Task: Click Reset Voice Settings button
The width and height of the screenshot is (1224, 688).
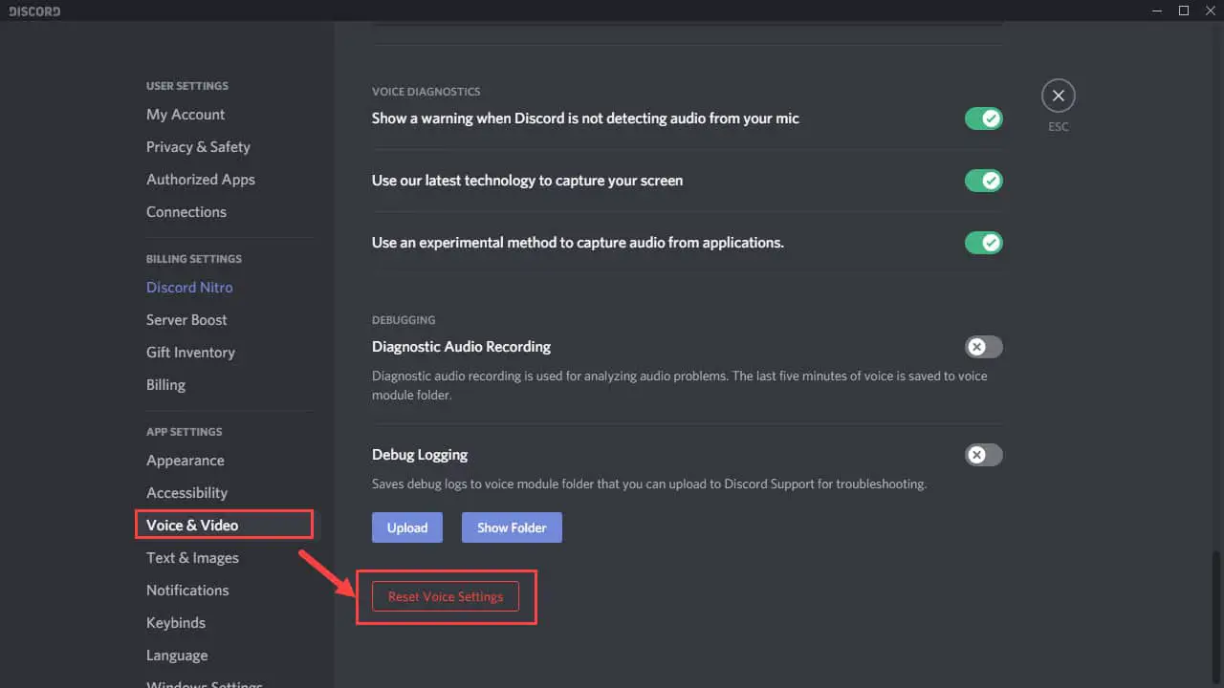Action: (x=446, y=596)
